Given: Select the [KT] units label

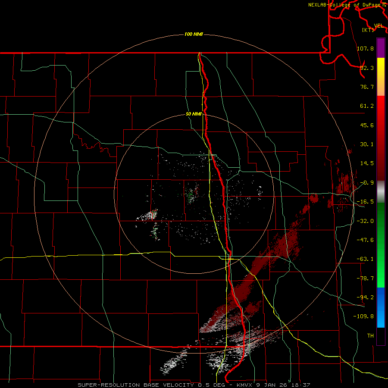Looking at the screenshot, I should (x=368, y=30).
